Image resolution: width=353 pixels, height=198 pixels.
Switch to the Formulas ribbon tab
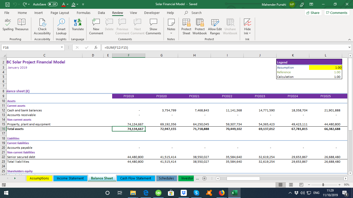[x=83, y=13]
